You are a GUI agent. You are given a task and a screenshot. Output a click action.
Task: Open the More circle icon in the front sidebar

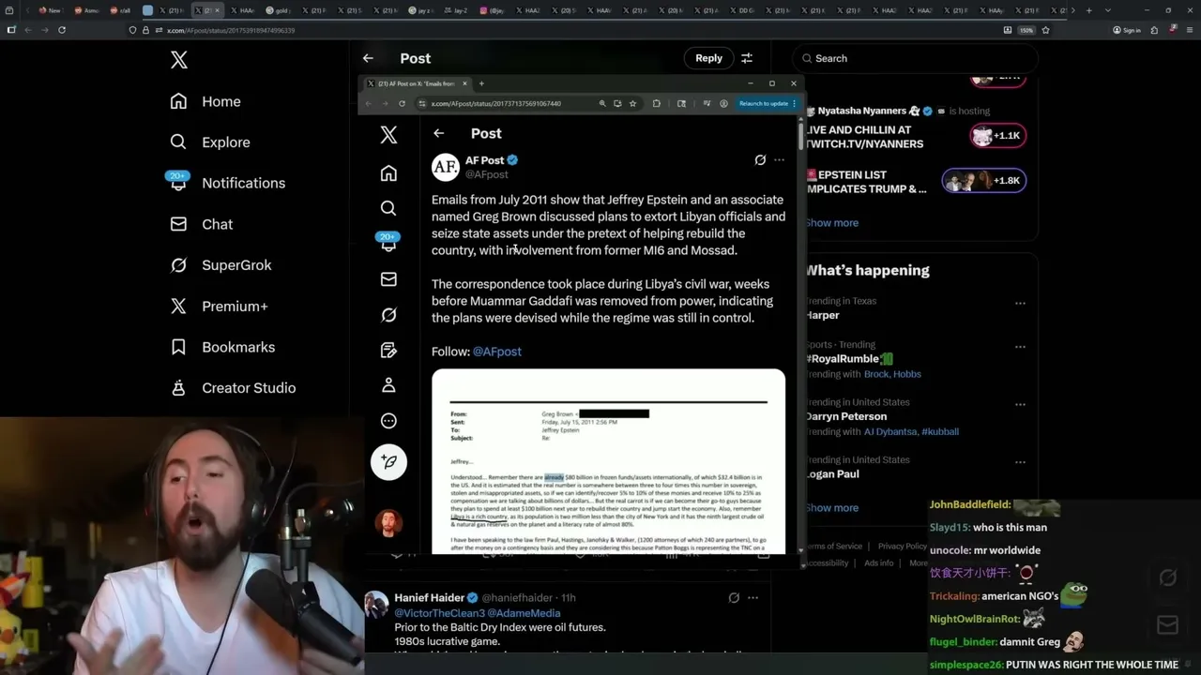388,421
